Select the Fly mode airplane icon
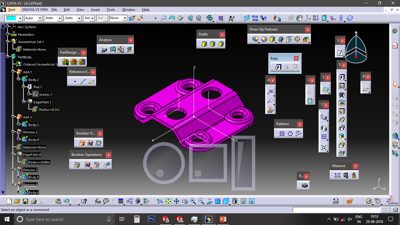The image size is (400, 225). tap(160, 201)
